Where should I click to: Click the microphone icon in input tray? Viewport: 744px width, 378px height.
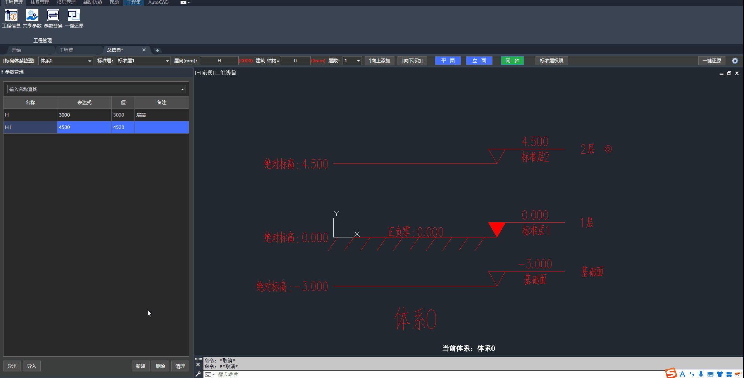coord(701,374)
